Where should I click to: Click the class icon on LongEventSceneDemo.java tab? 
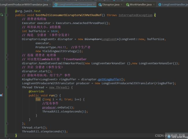click(x=56, y=5)
